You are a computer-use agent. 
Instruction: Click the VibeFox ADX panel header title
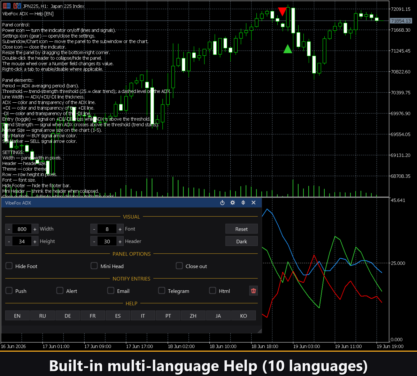tap(18, 203)
